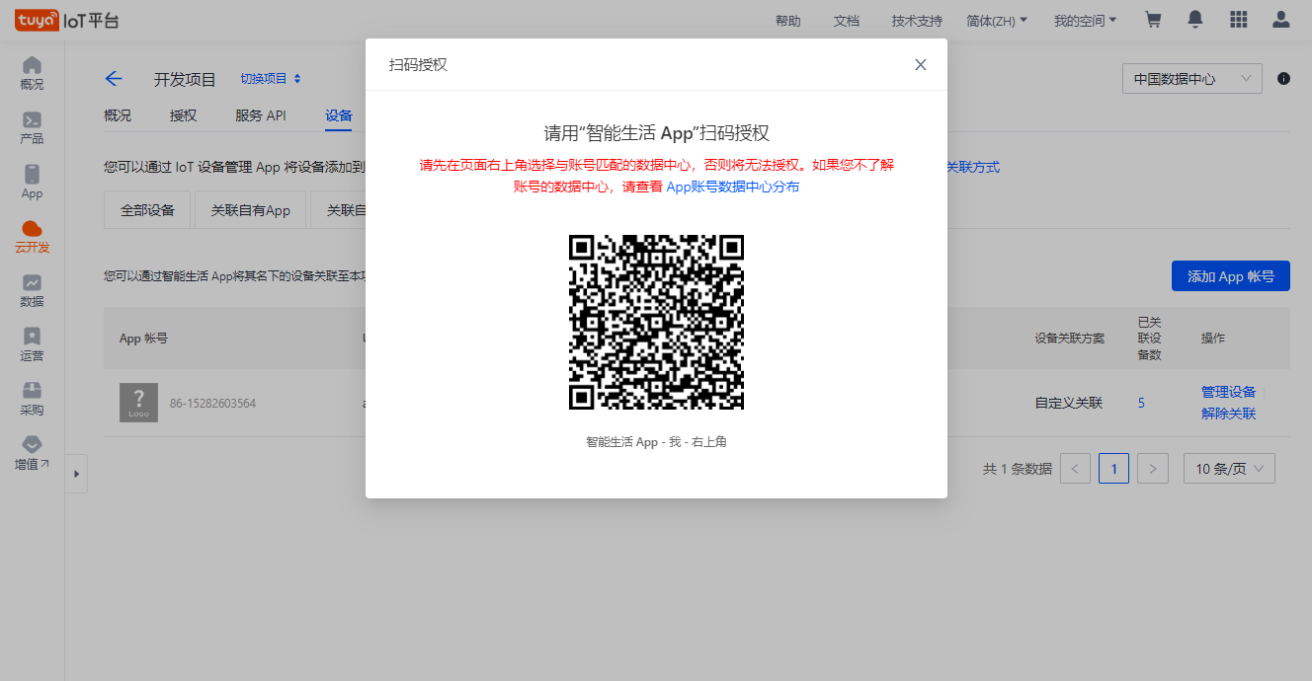The height and width of the screenshot is (681, 1312).
Task: Close the 扫码授权 dialog
Action: pos(921,64)
